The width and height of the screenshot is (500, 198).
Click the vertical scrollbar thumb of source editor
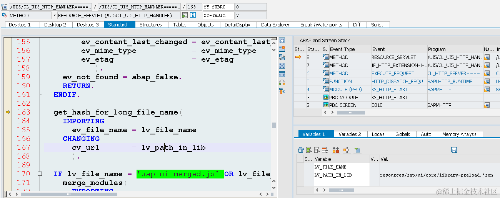pyautogui.click(x=273, y=125)
